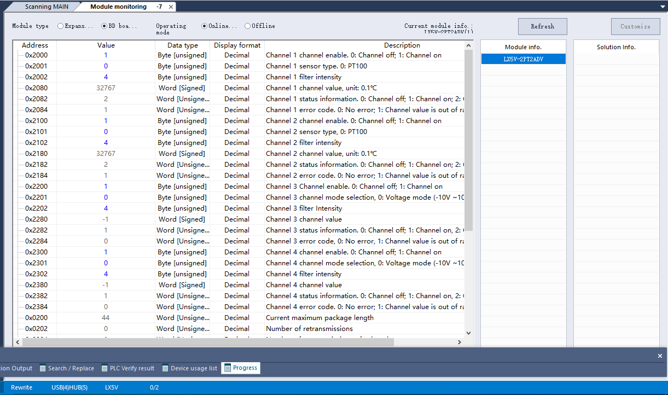Screen dimensions: 668x395
Task: Select the Channel 4 filter intensity description
Action: (x=304, y=274)
